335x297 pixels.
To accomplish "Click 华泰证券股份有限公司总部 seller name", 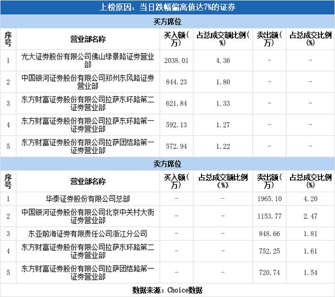I will coord(88,199).
